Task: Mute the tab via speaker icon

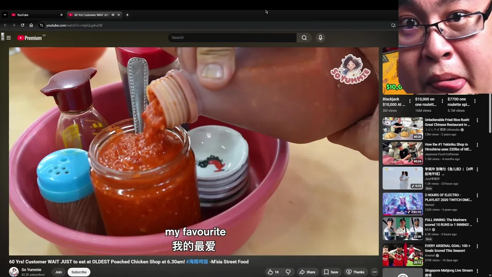Action: 113,15
